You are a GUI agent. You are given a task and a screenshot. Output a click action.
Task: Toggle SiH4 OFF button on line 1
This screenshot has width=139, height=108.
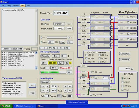[x=84, y=78]
